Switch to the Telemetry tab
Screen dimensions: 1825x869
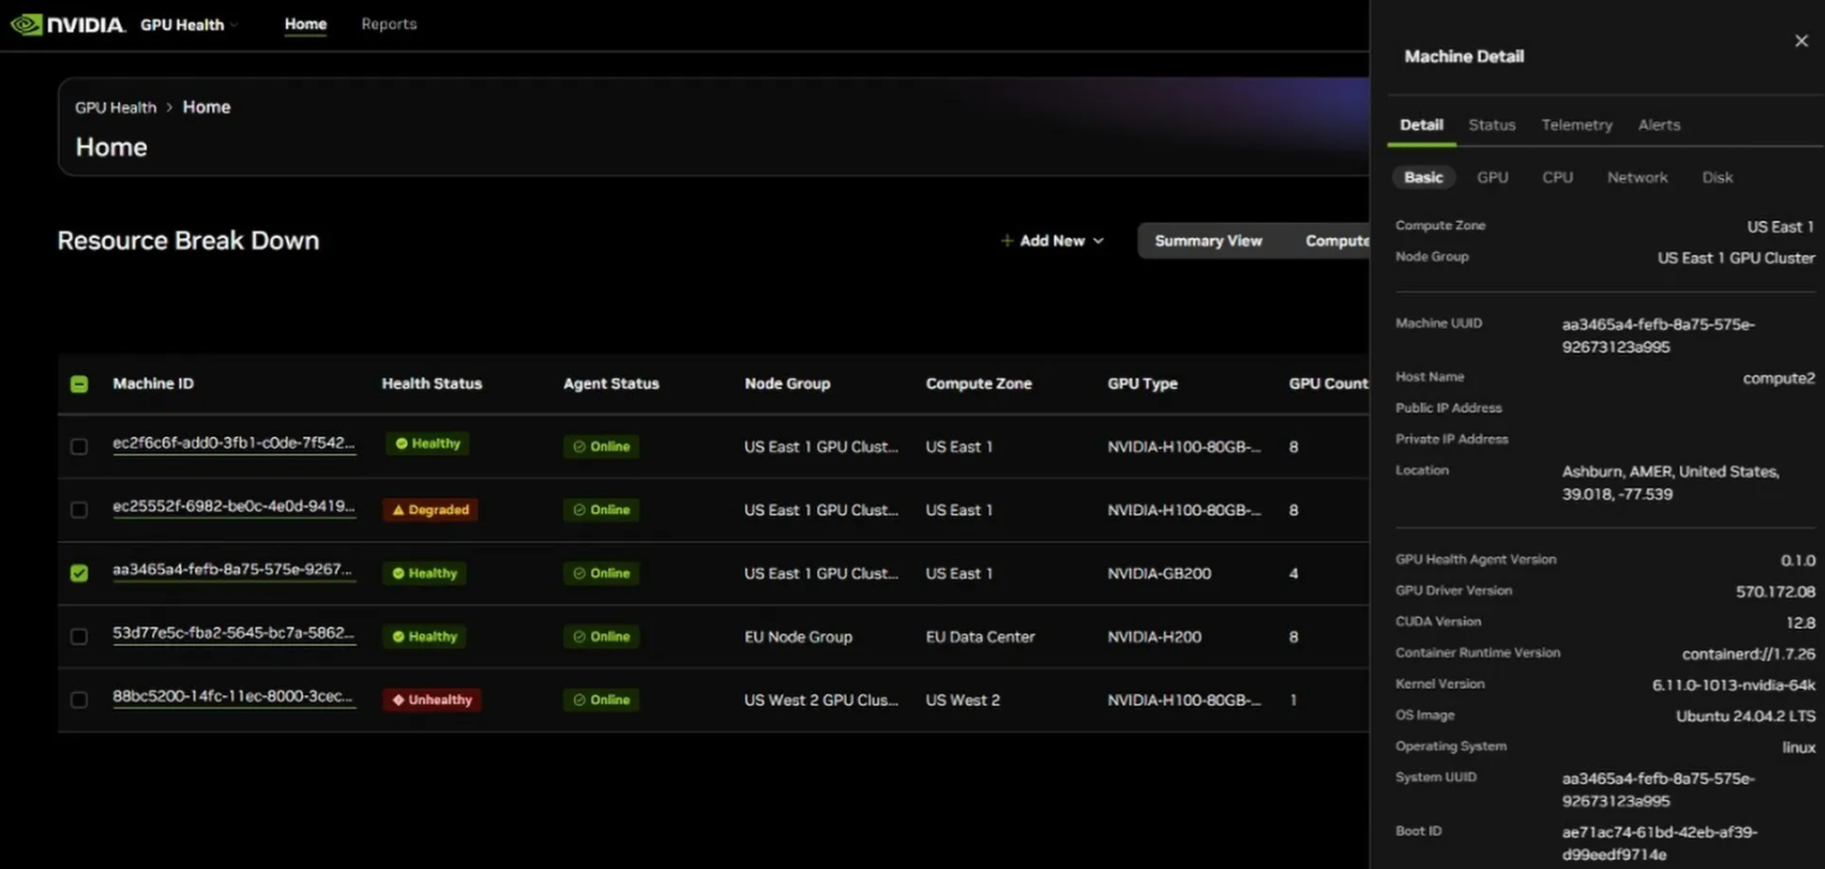coord(1576,125)
